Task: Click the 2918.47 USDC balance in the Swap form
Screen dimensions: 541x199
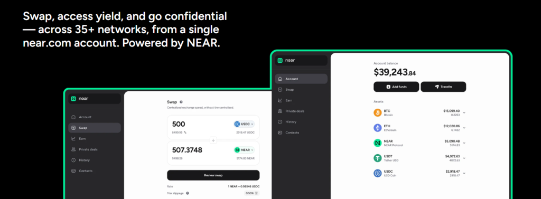Action: 245,132
